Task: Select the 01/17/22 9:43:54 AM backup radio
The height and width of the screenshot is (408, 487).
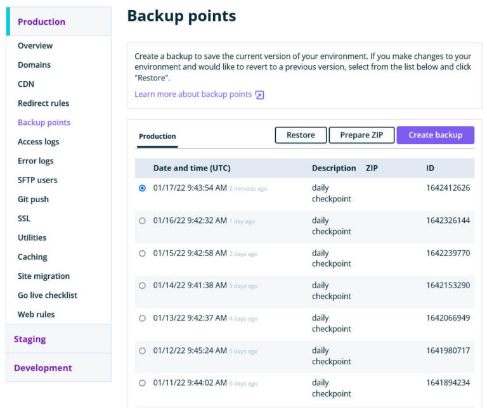Action: click(142, 188)
